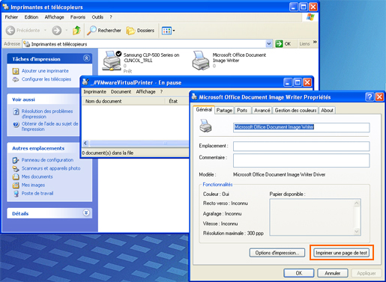
Task: Open Mes documents link
Action: pyautogui.click(x=37, y=177)
